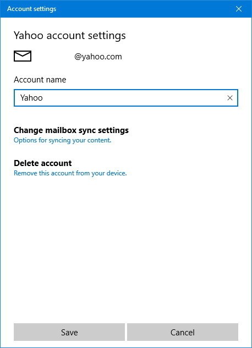Screen dimensions: 252x348
Task: Click 'Remove this account from your device' link
Action: 70,173
